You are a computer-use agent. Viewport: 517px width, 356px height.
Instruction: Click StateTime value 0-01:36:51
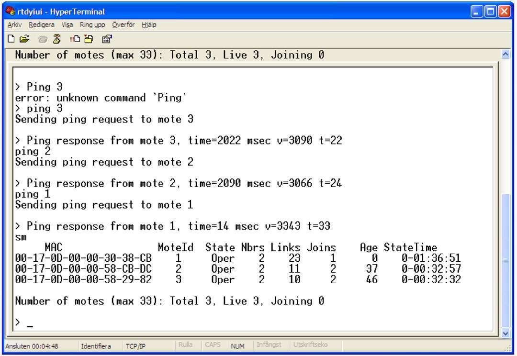pyautogui.click(x=431, y=258)
